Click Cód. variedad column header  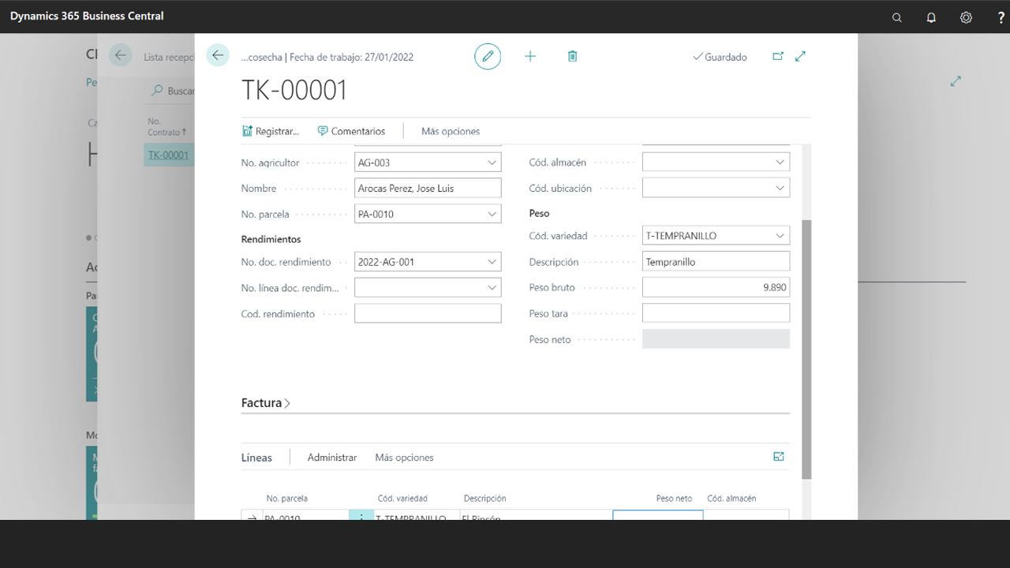tap(402, 499)
